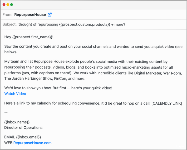This screenshot has width=187, height=150.
Task: Click the [CALENDLY LINK] placeholder text
Action: coord(167,103)
